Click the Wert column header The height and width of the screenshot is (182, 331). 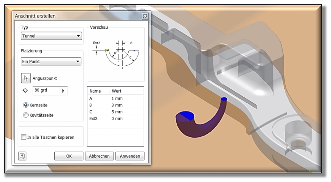(x=116, y=91)
